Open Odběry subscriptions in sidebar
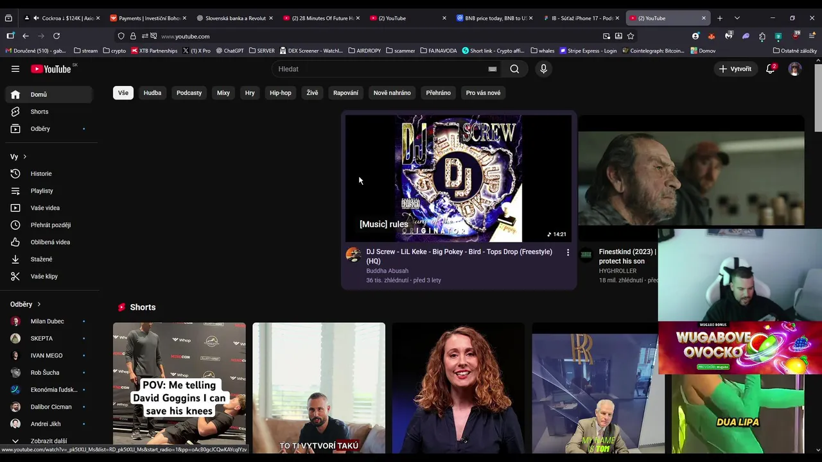The width and height of the screenshot is (822, 462). point(49,128)
